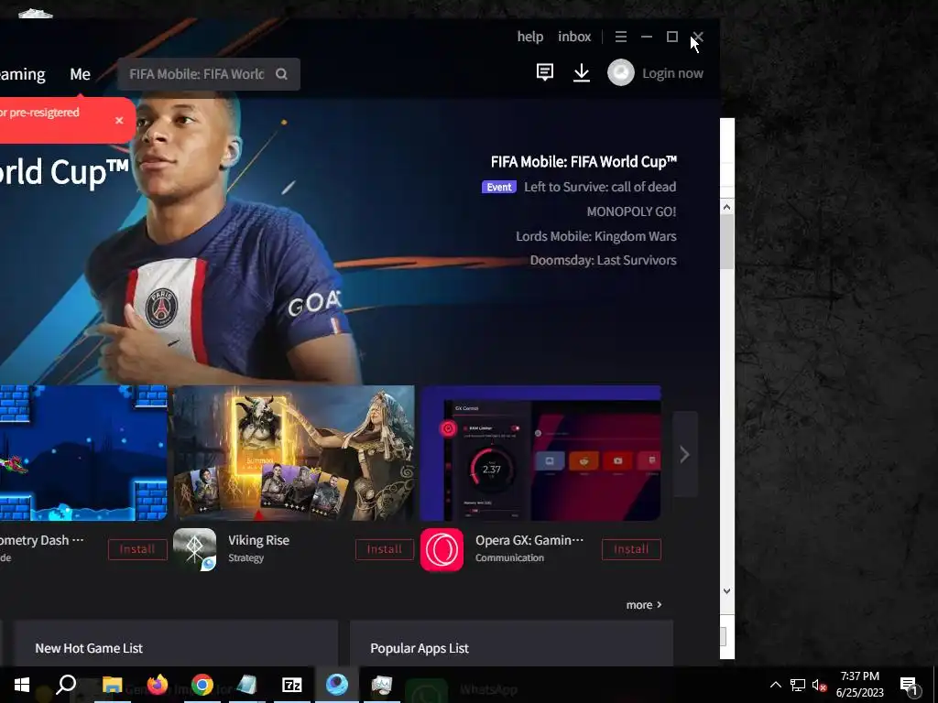This screenshot has width=938, height=703.
Task: Open the Windows Start menu
Action: coord(22,685)
